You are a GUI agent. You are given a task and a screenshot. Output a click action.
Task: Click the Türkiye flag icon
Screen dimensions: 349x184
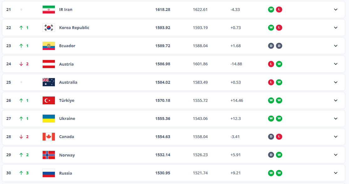(x=49, y=100)
